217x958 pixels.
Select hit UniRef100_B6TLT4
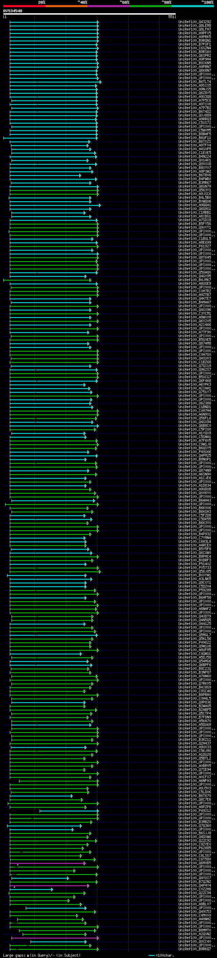[195, 82]
